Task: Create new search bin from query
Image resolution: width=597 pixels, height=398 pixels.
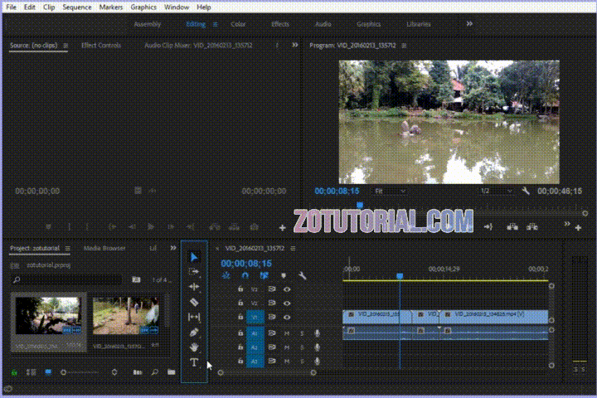Action: pyautogui.click(x=136, y=280)
